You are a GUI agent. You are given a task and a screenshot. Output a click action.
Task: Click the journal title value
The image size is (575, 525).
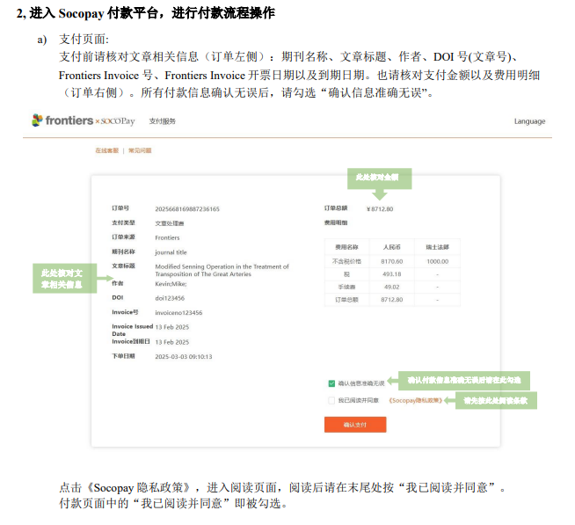click(x=171, y=252)
